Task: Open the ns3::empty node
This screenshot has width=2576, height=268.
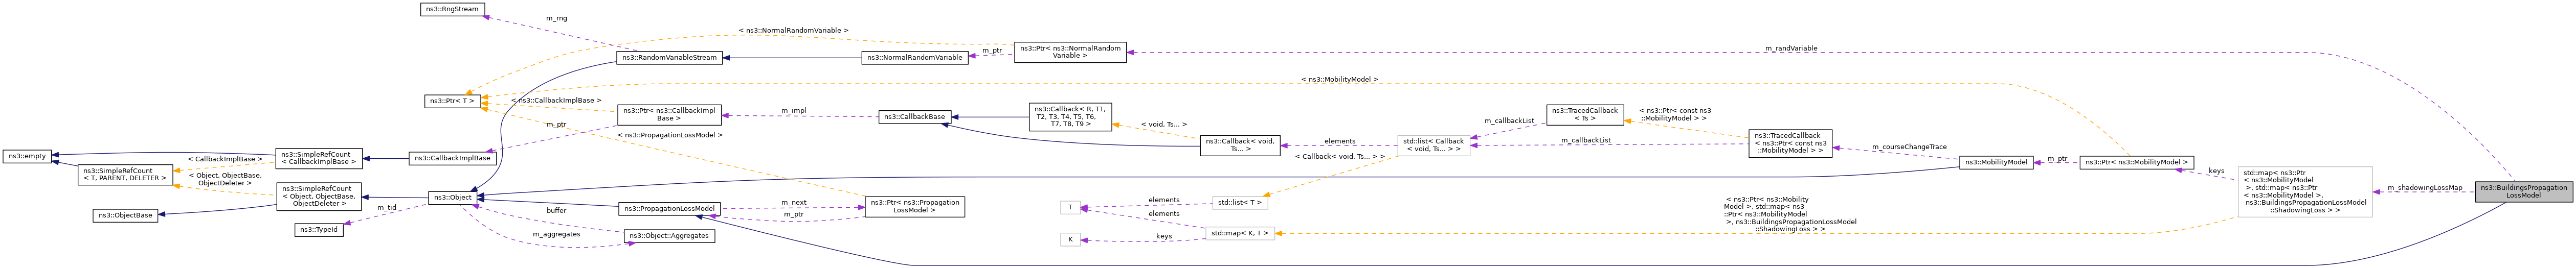Action: click(27, 156)
